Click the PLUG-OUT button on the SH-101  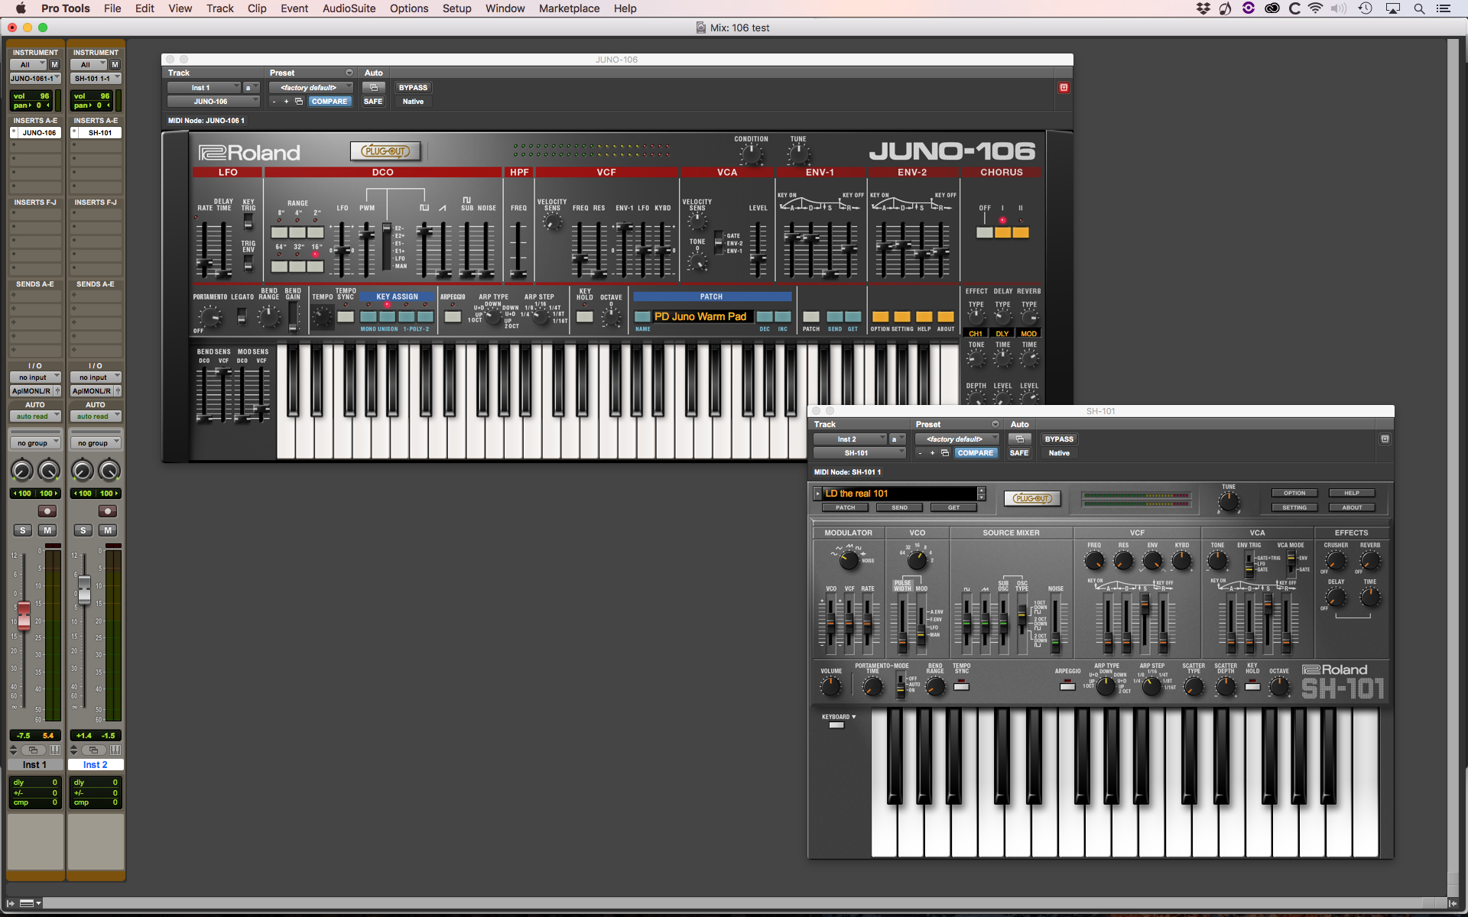pos(1032,498)
